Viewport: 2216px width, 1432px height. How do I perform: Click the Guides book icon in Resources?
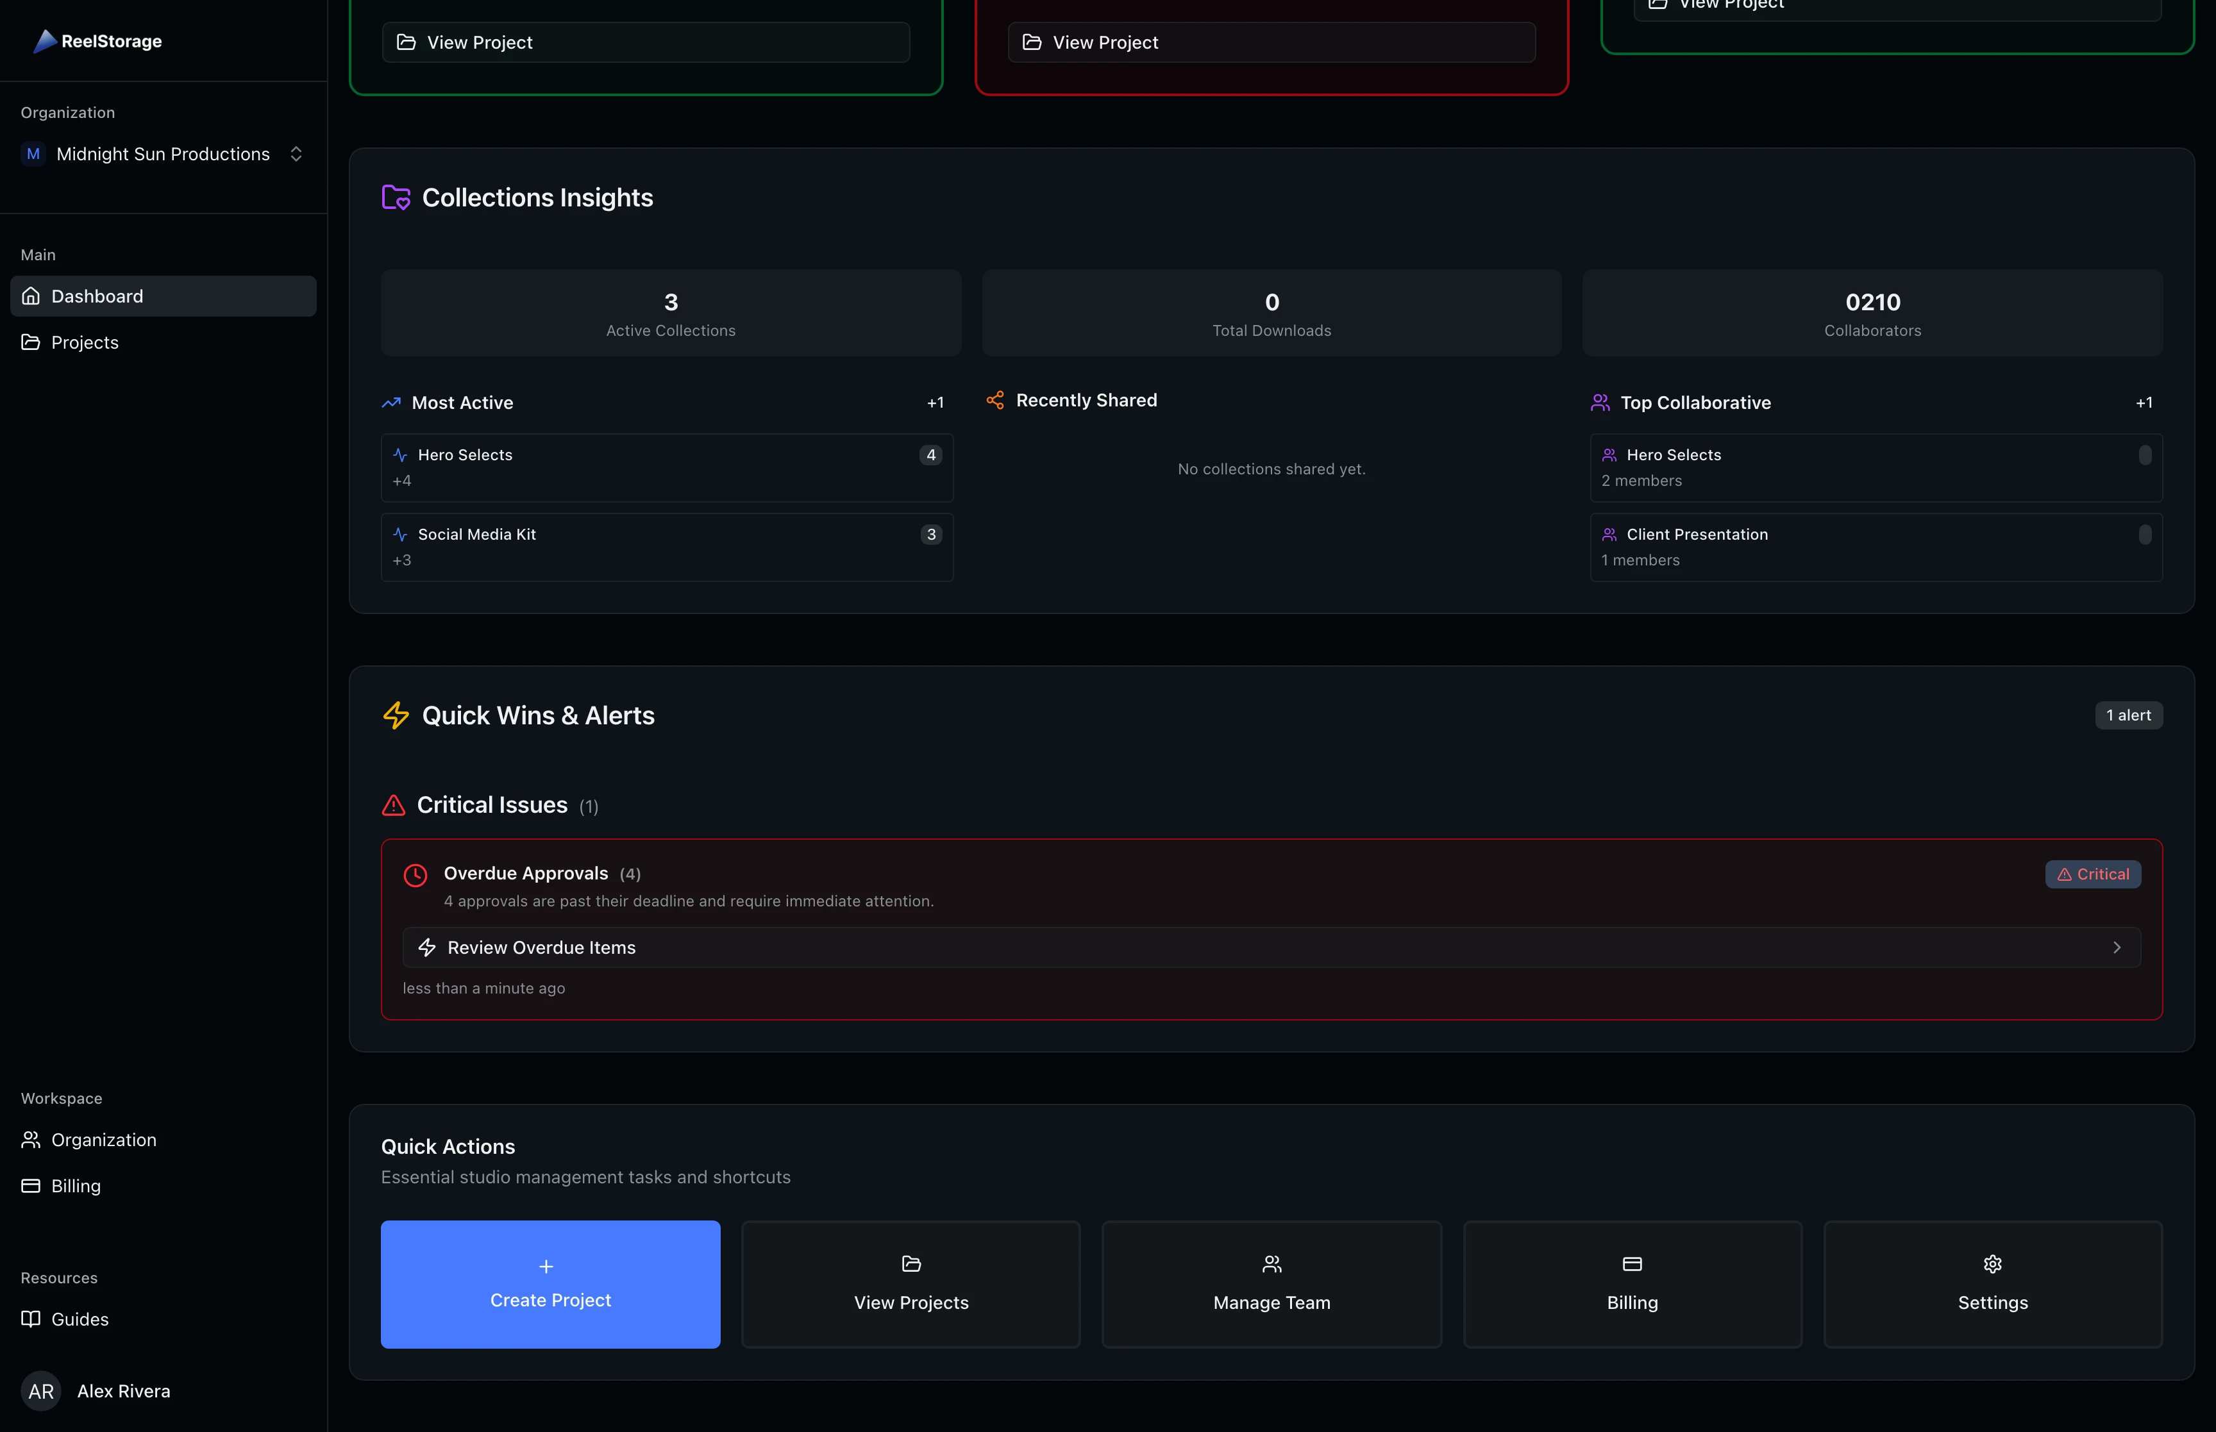31,1319
